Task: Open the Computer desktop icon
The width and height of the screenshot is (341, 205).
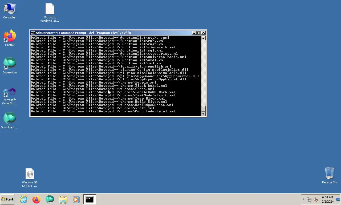Action: tap(10, 11)
